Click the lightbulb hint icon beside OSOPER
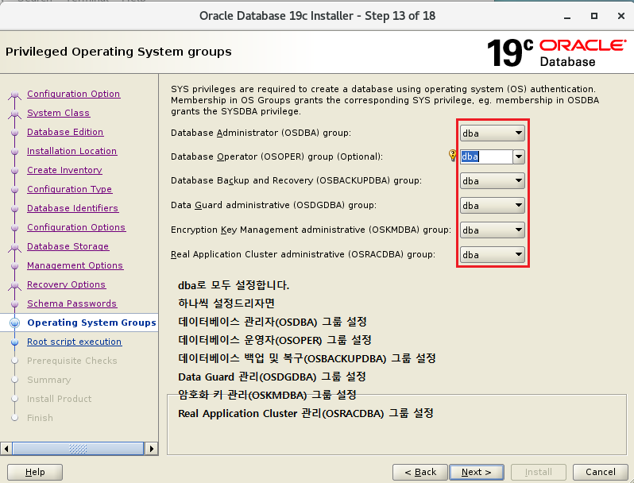 [x=453, y=155]
